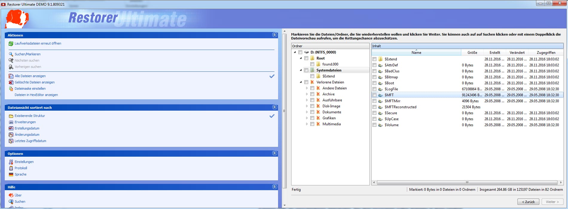Sort list by Zugegriffen column header

tap(546, 53)
